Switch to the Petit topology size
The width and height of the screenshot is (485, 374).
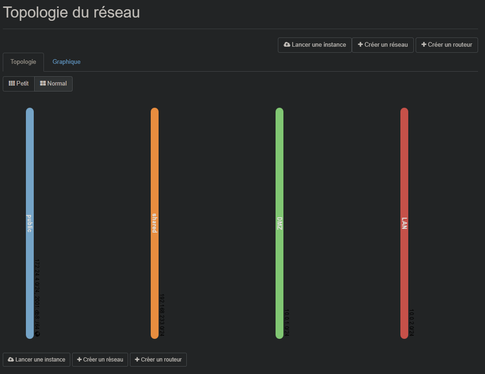19,84
